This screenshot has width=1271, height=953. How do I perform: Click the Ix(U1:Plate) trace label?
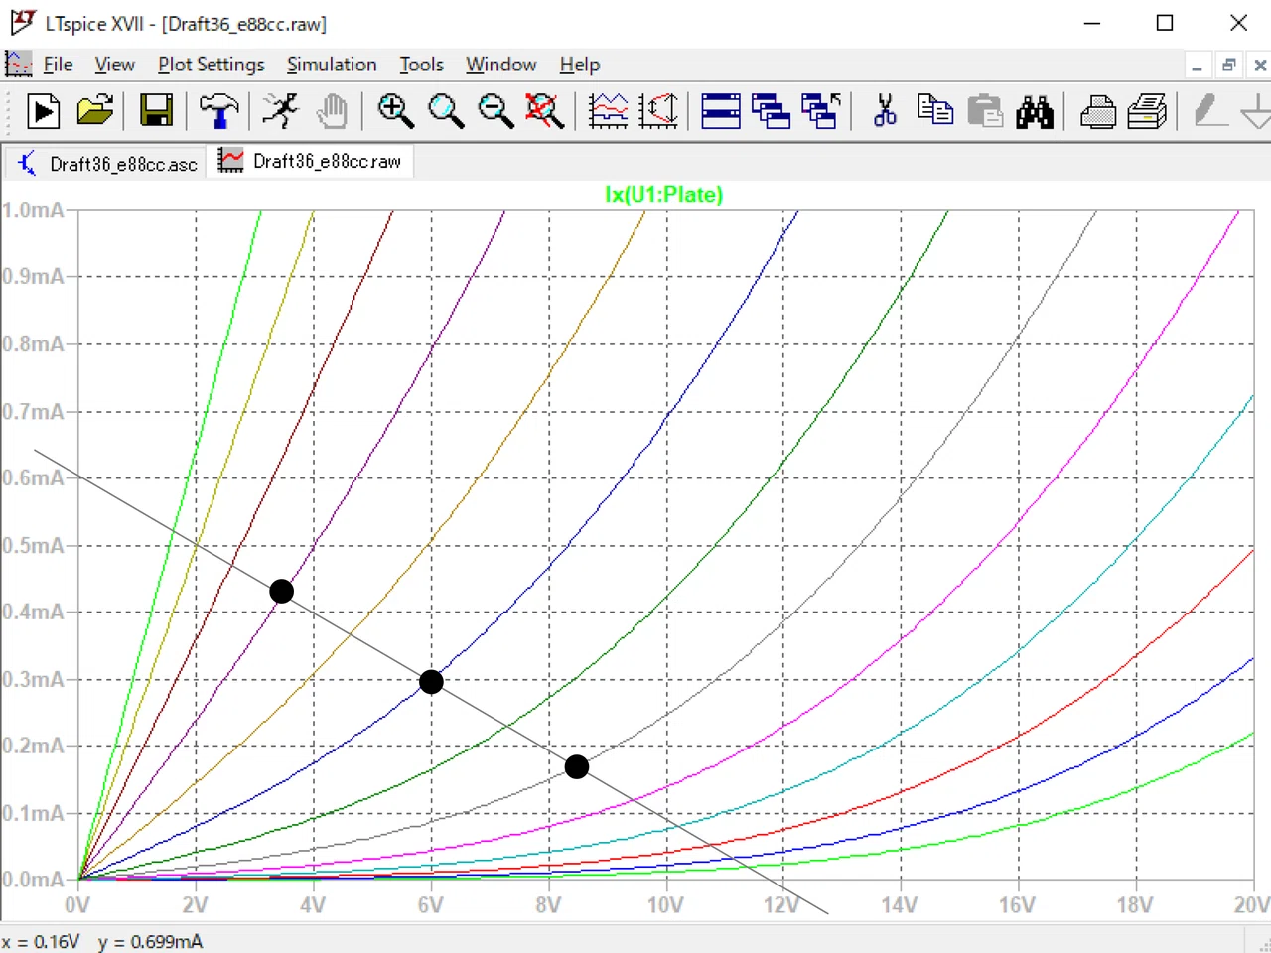[663, 195]
